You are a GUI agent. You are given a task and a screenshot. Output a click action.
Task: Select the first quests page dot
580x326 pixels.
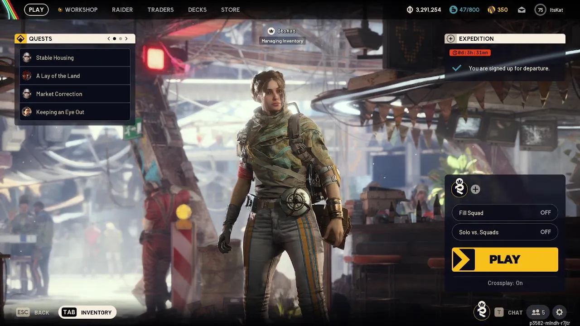coord(114,38)
